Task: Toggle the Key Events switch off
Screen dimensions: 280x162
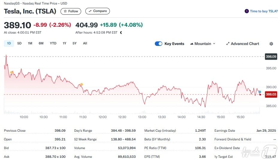Action: click(158, 44)
